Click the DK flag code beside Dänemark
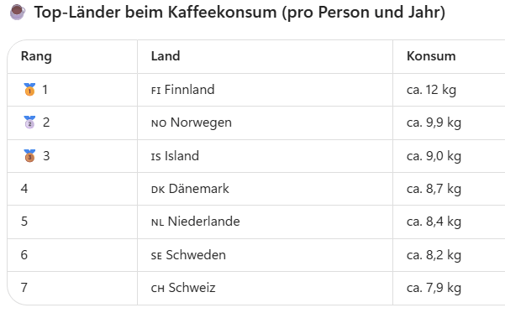Image resolution: width=505 pixels, height=313 pixels. [158, 190]
